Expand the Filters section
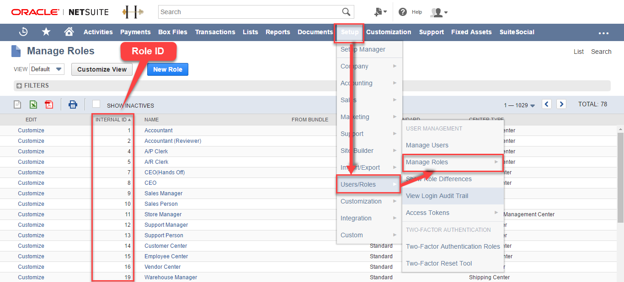 pos(32,85)
